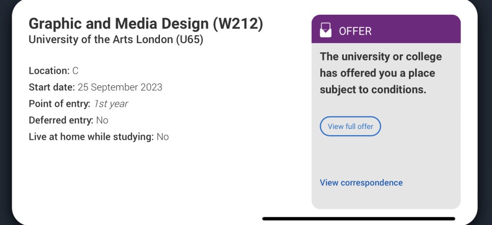Click the OFFER heading text
The width and height of the screenshot is (492, 225).
(355, 31)
